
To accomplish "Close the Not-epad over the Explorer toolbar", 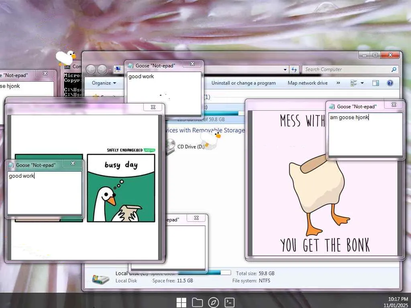I will [x=192, y=64].
